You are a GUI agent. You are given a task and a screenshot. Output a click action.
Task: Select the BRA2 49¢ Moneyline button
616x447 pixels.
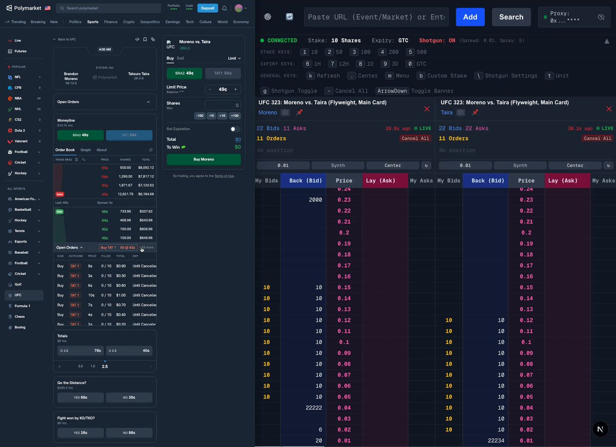tap(80, 135)
